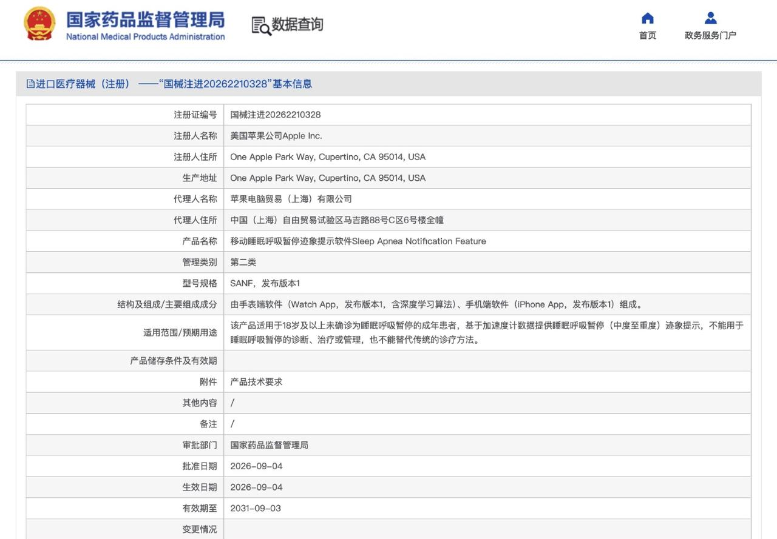Open 政务服务门户 link text
Screen dimensions: 777x539
point(711,35)
